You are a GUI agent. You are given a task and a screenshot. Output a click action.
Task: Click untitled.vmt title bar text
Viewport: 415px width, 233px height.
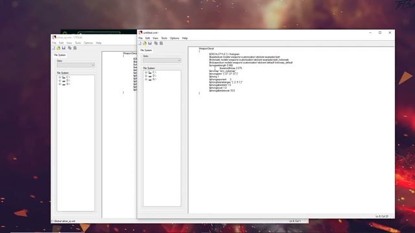150,33
